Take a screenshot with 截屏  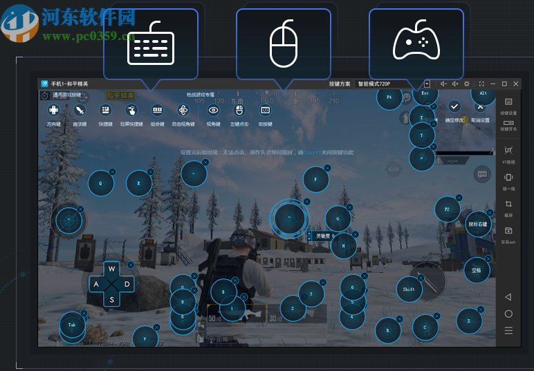pos(508,209)
